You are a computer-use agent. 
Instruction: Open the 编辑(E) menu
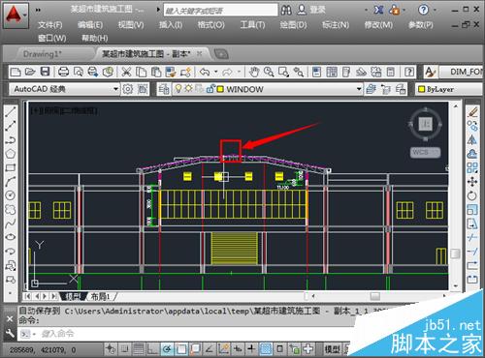(x=90, y=25)
